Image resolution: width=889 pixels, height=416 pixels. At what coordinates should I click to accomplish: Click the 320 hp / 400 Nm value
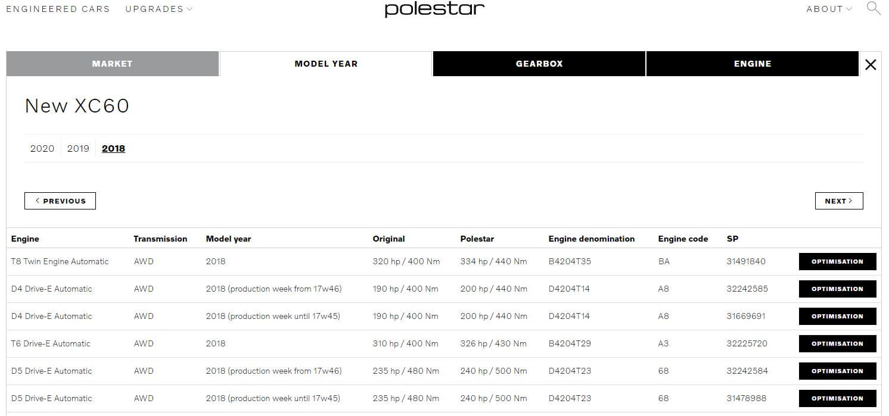(406, 261)
